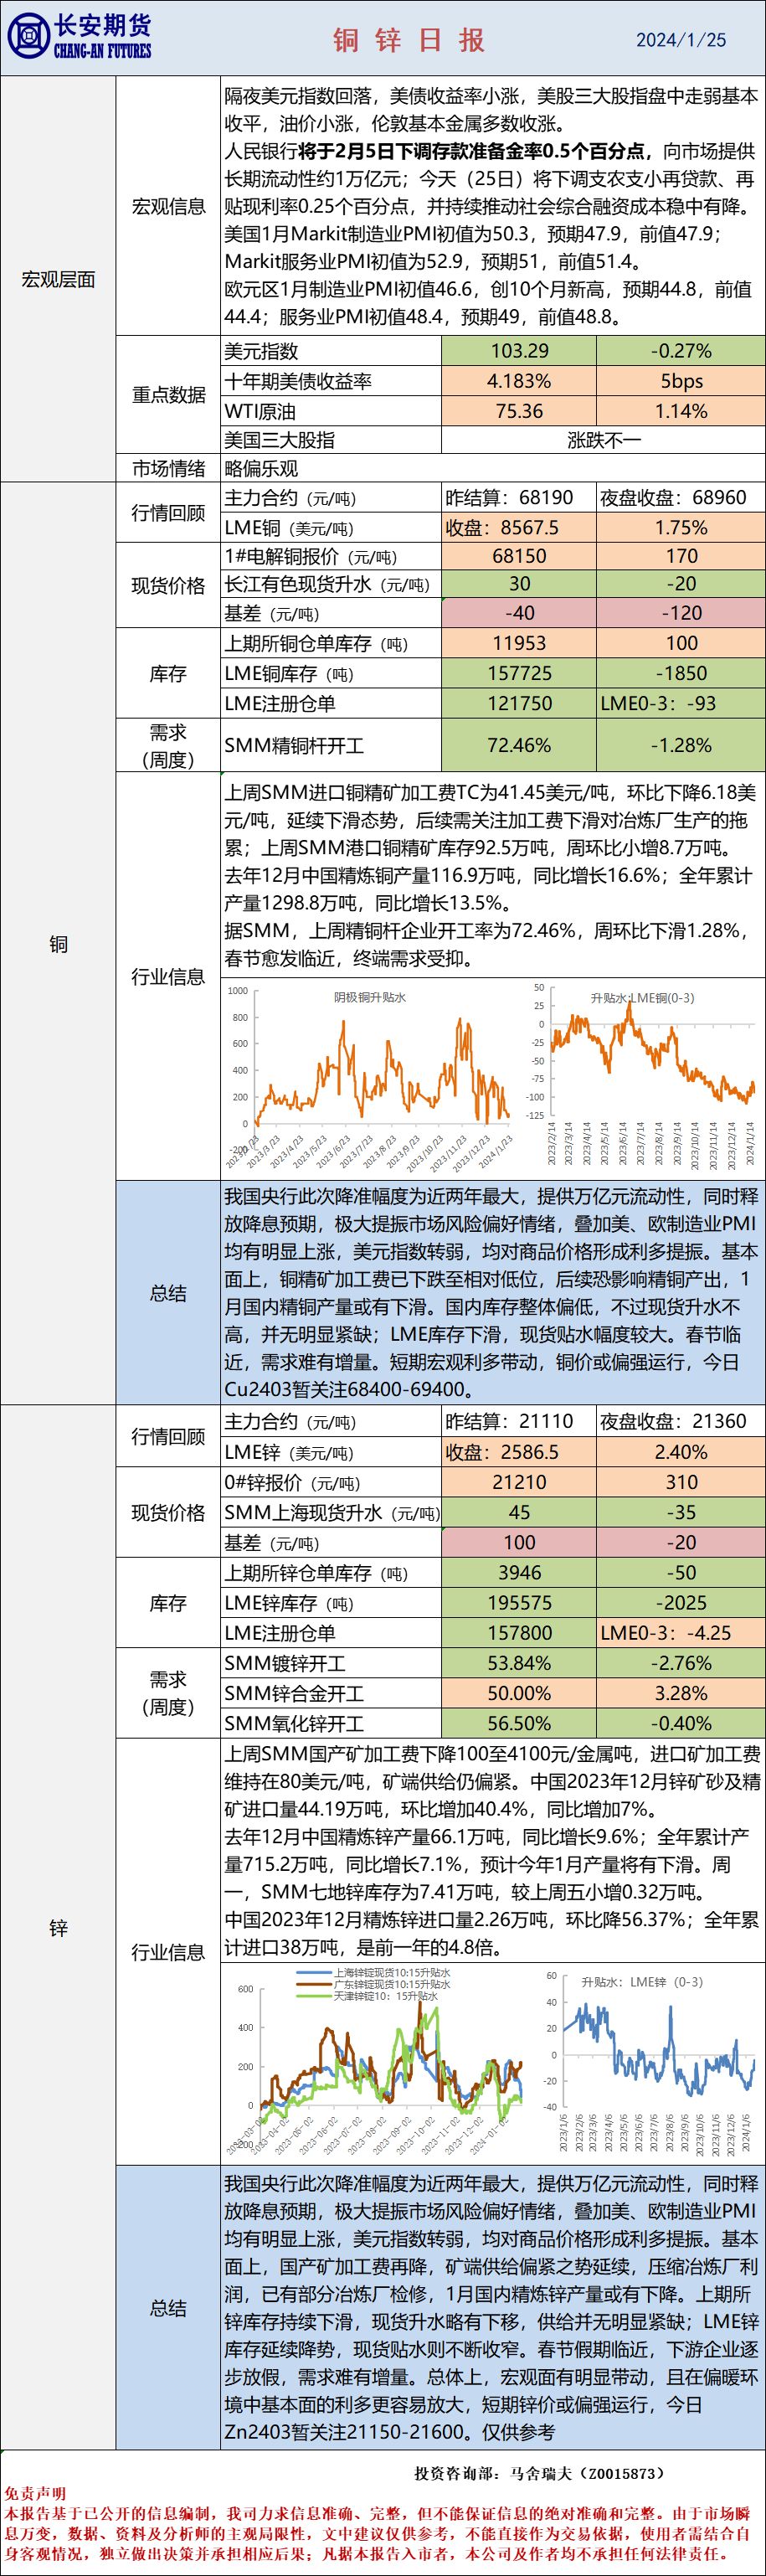Image resolution: width=766 pixels, height=2576 pixels.
Task: Select the electrolytic copper quote 68150
Action: [519, 556]
